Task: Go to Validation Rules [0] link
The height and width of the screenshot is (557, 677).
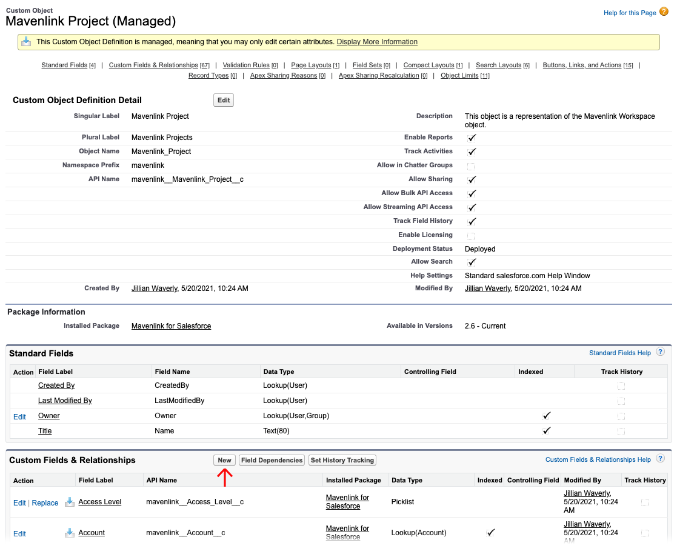Action: [x=250, y=65]
